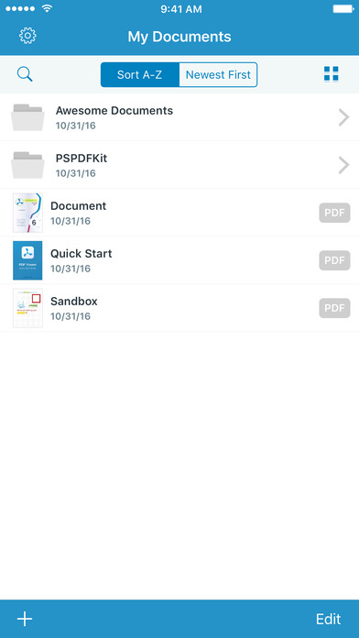This screenshot has height=638, width=359.
Task: Select the Sort A-Z segment
Action: point(140,75)
